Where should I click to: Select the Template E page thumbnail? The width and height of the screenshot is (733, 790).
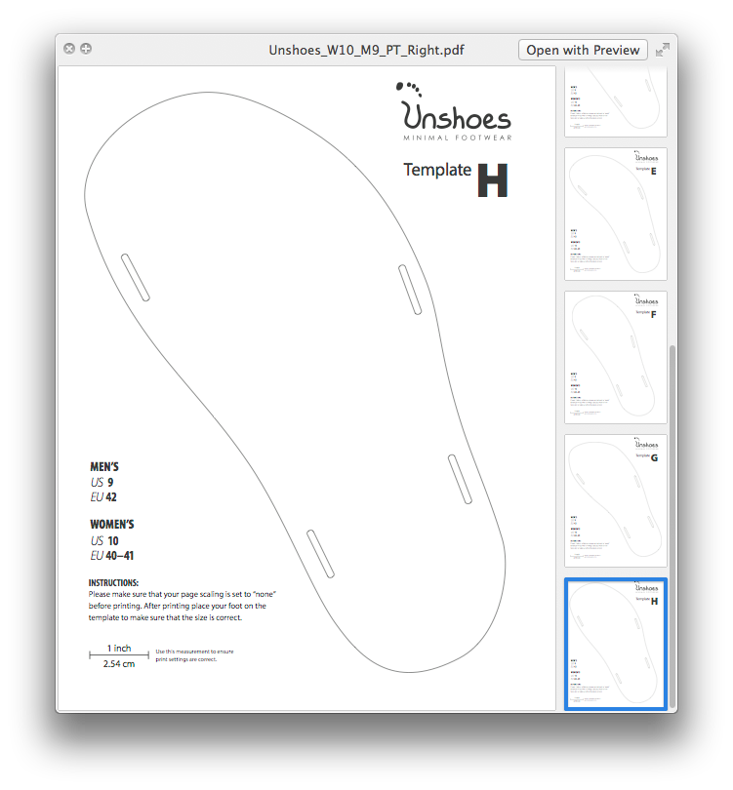[616, 215]
